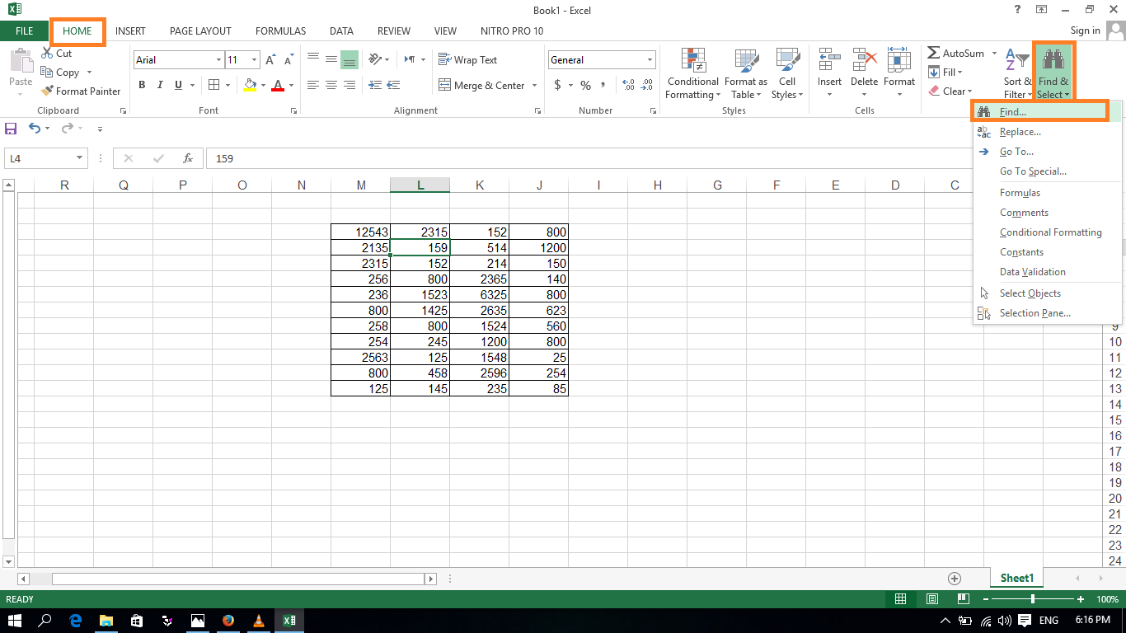Toggle Italic formatting

click(158, 85)
